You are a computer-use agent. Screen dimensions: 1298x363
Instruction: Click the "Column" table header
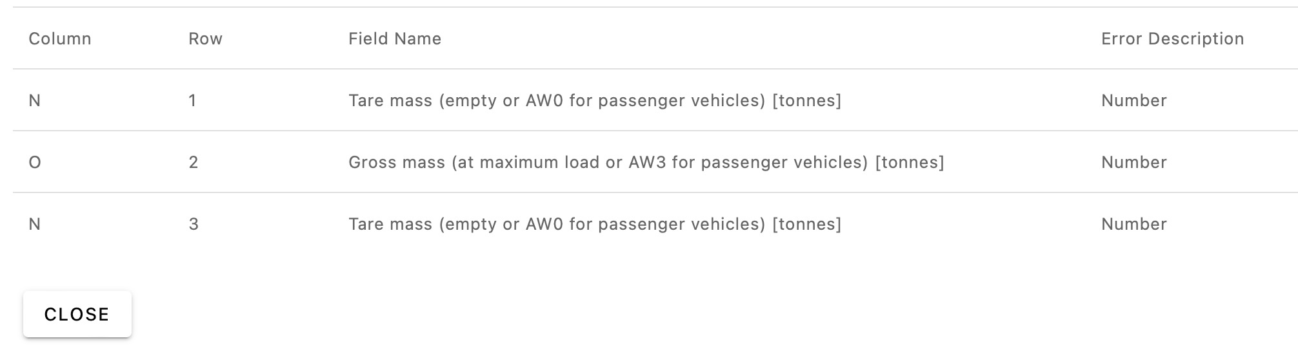pyautogui.click(x=60, y=39)
